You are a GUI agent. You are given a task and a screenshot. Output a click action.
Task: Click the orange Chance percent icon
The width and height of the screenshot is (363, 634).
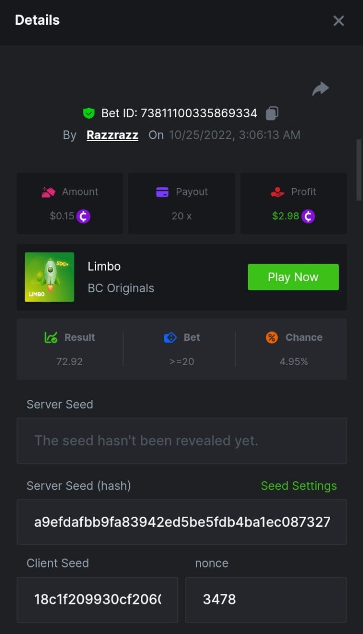(x=272, y=338)
